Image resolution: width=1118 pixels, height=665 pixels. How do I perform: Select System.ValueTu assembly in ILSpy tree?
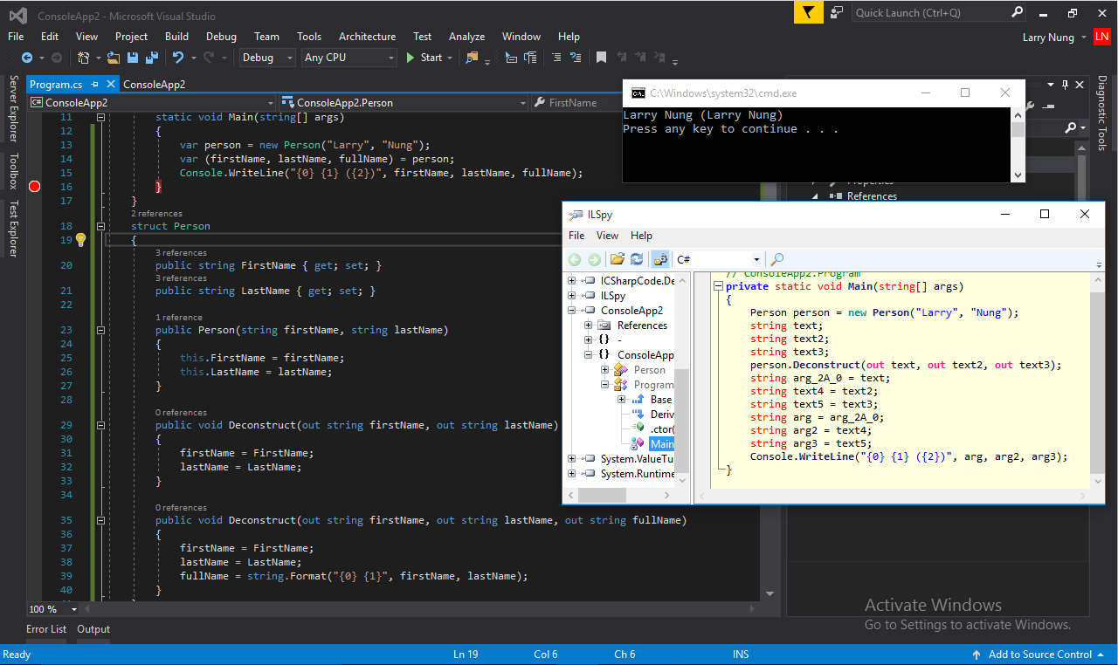pos(637,459)
